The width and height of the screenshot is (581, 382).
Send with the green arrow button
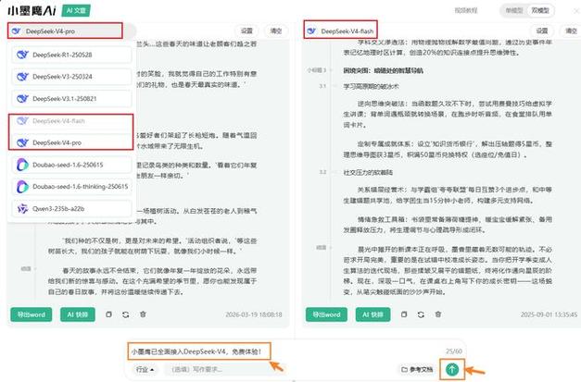point(452,369)
